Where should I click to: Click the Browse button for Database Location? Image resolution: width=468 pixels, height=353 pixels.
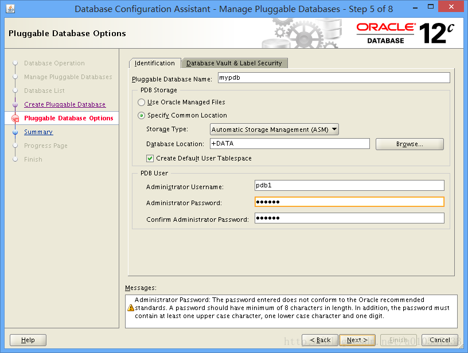pyautogui.click(x=409, y=144)
